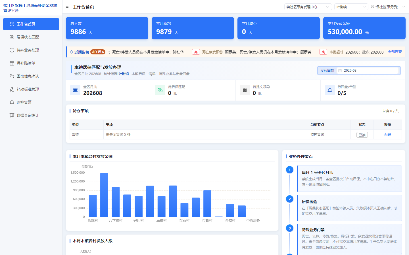Click the 全部告警 link

point(395,52)
